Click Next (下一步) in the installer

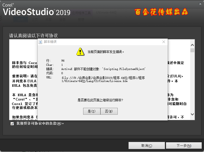pyautogui.click(x=184, y=145)
